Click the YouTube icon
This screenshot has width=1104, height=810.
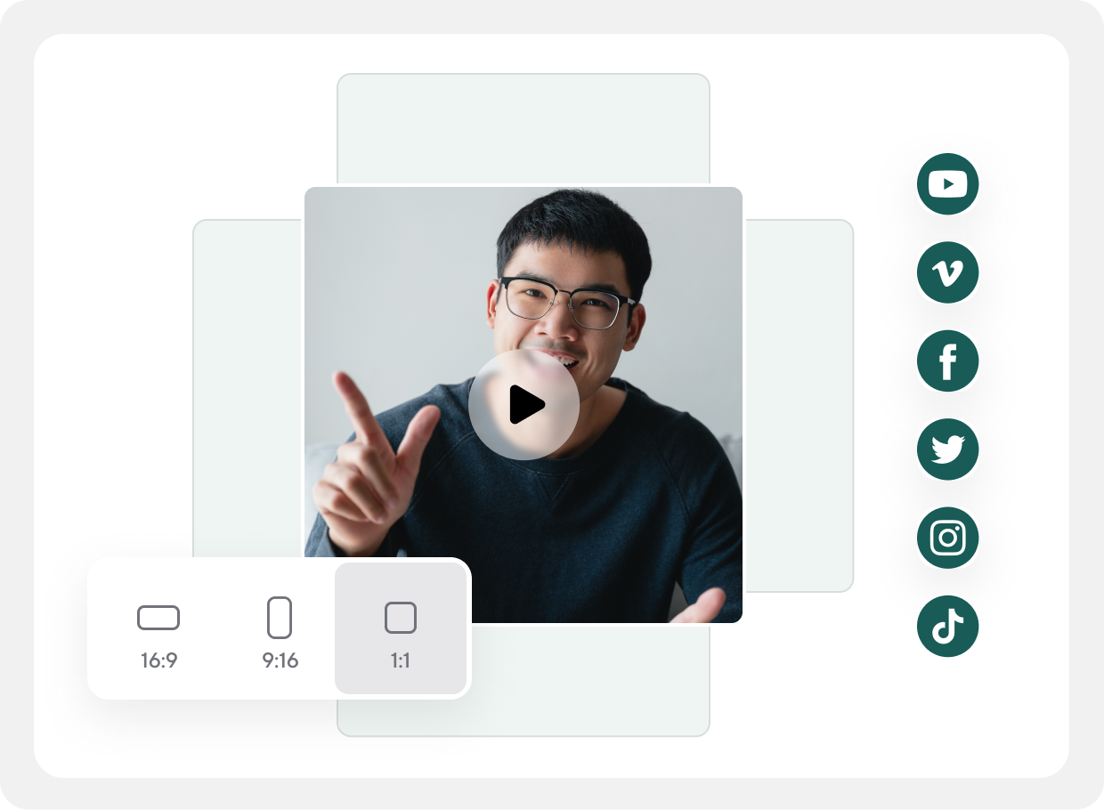point(947,184)
